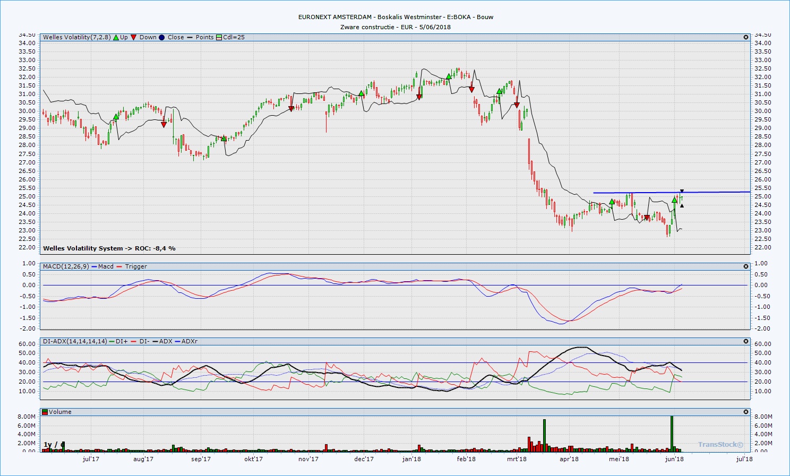Click the black ADX legend entry
Image resolution: width=790 pixels, height=476 pixels.
162,341
